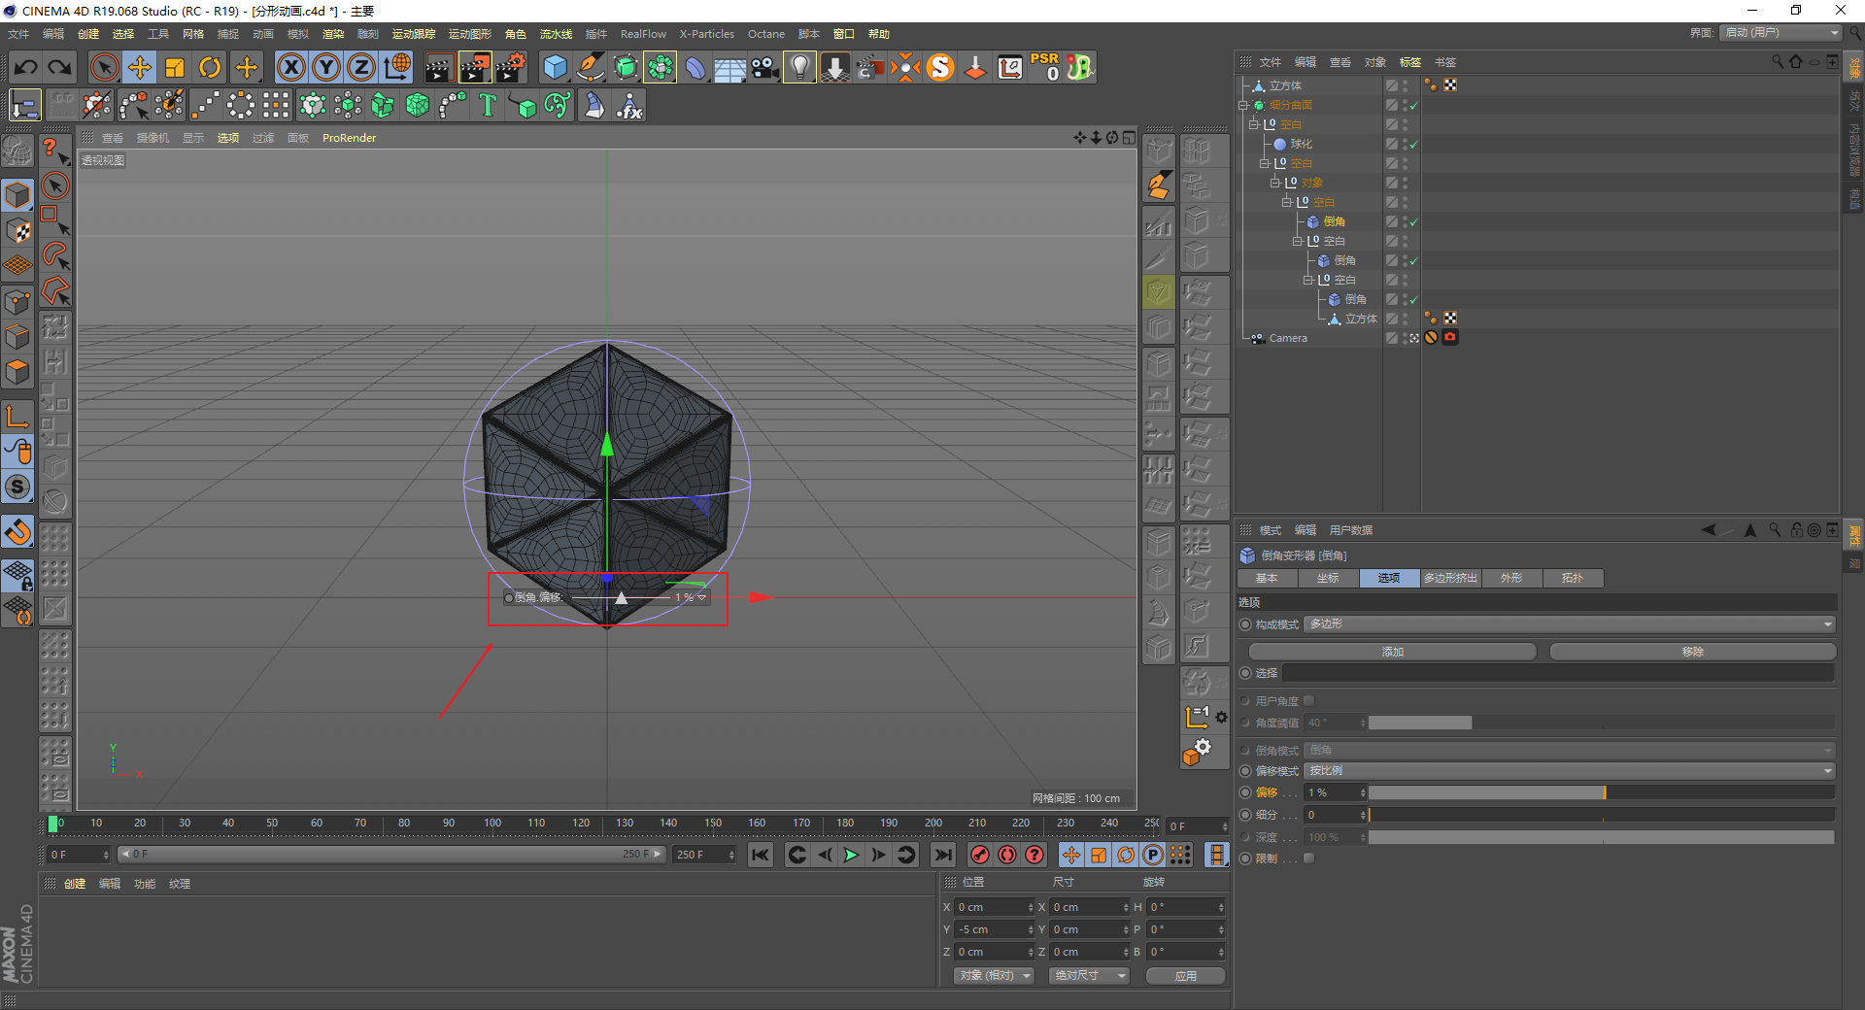Select the spline Pen tool
Screen dimensions: 1865x1010
coord(591,67)
